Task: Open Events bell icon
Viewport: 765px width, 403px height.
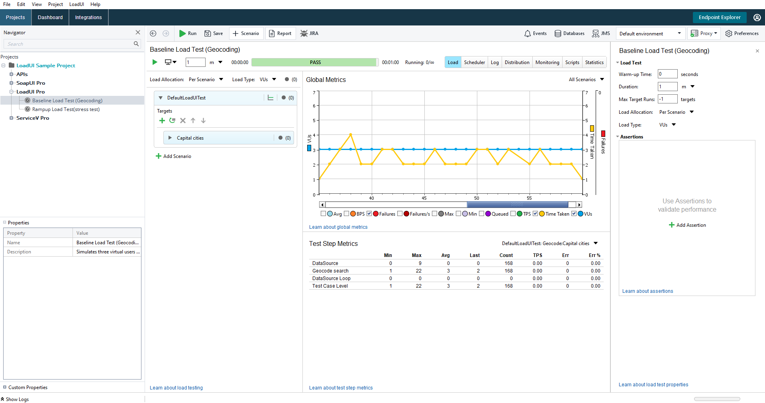Action: (535, 33)
